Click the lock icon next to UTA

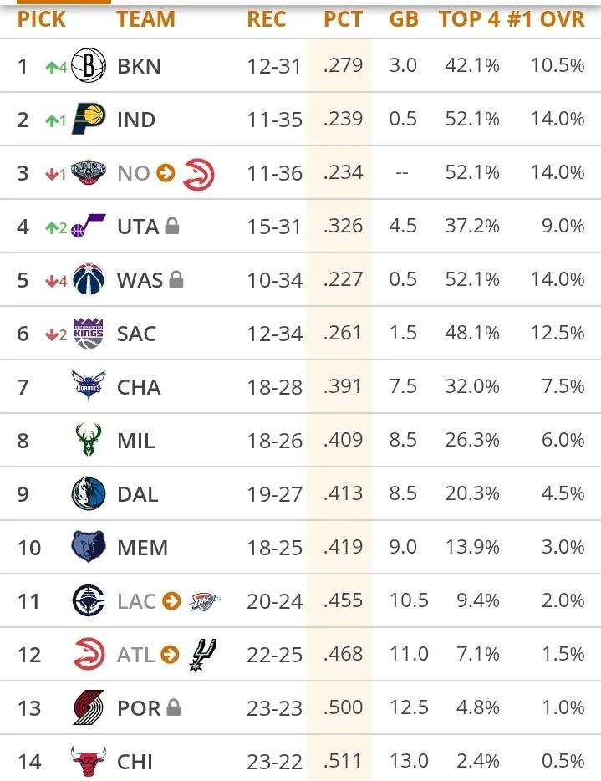(x=172, y=226)
